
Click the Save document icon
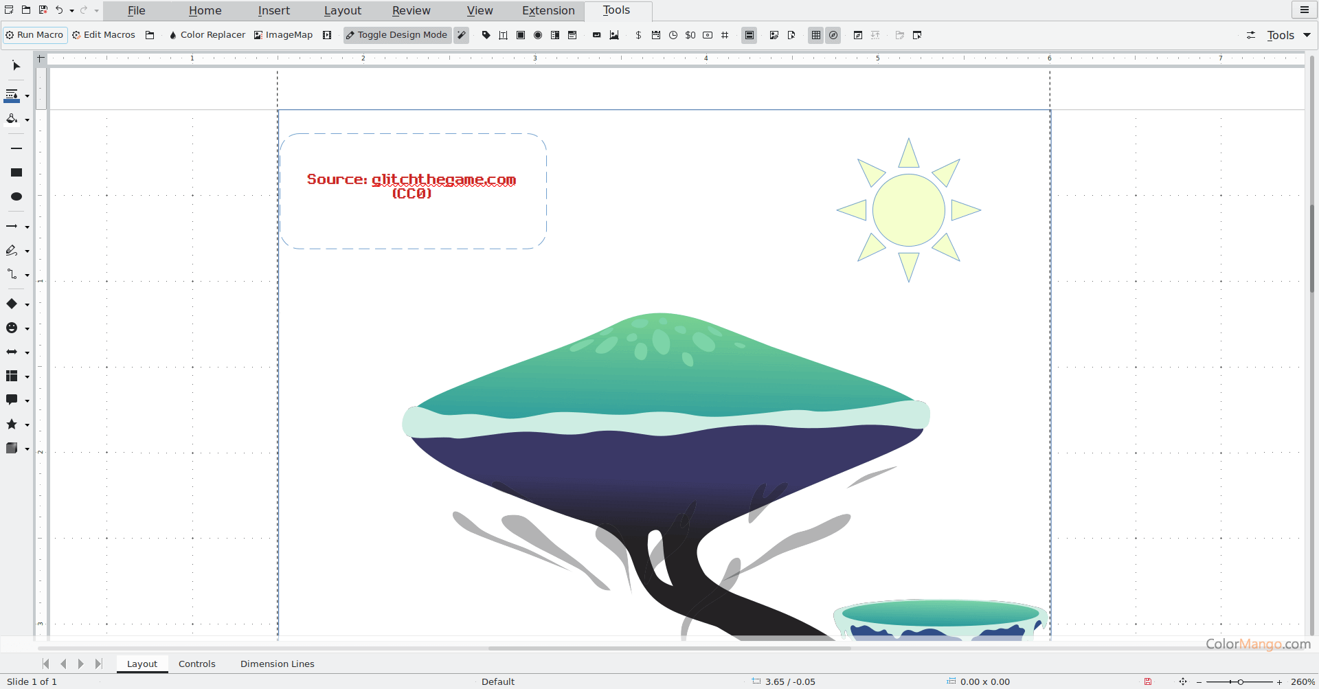pos(43,10)
